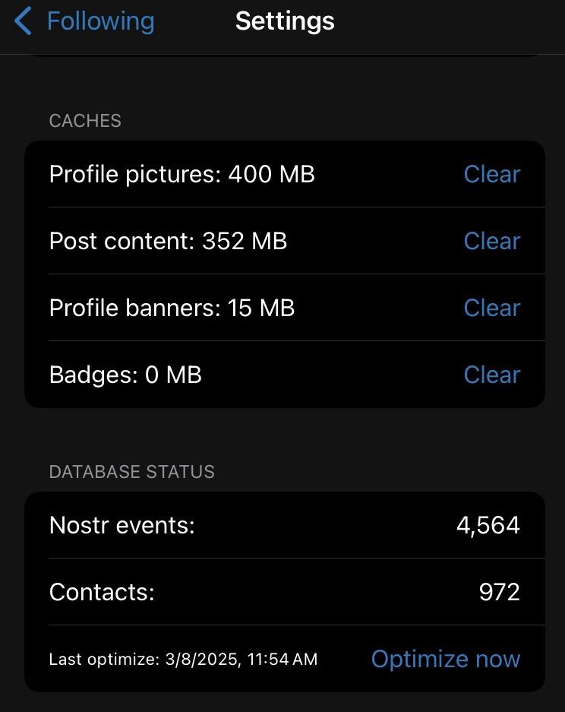Tap the 4,564 Nostr events count
565x712 pixels.
coord(488,526)
